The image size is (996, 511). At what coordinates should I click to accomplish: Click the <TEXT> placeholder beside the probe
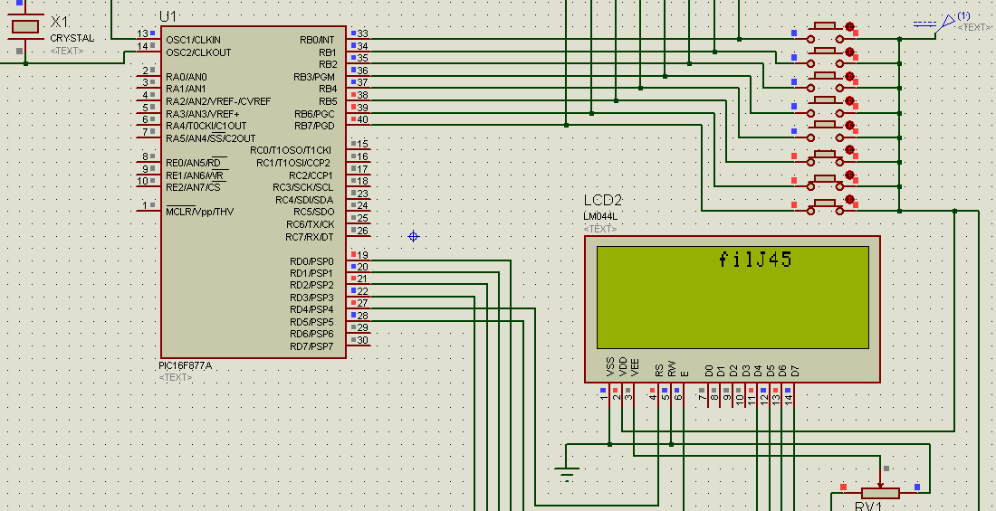974,27
